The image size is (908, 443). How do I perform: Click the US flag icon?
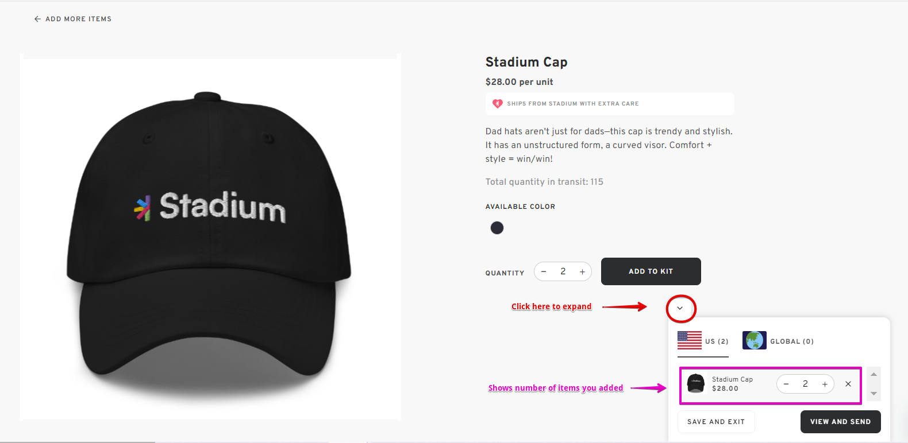pyautogui.click(x=690, y=340)
